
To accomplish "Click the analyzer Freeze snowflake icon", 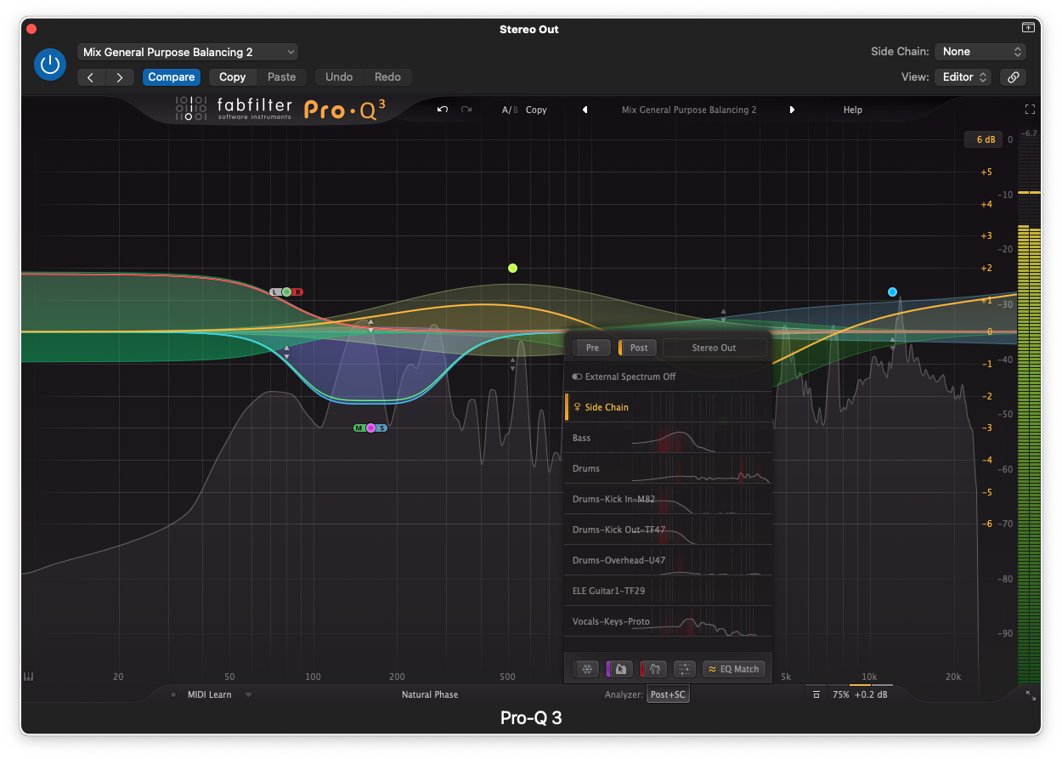I will pyautogui.click(x=586, y=669).
